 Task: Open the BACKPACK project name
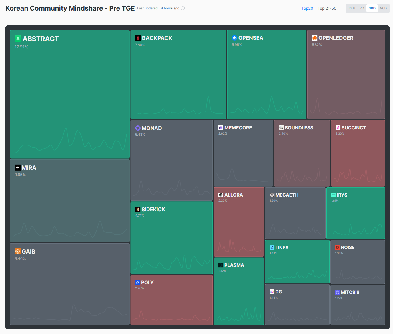(x=157, y=38)
